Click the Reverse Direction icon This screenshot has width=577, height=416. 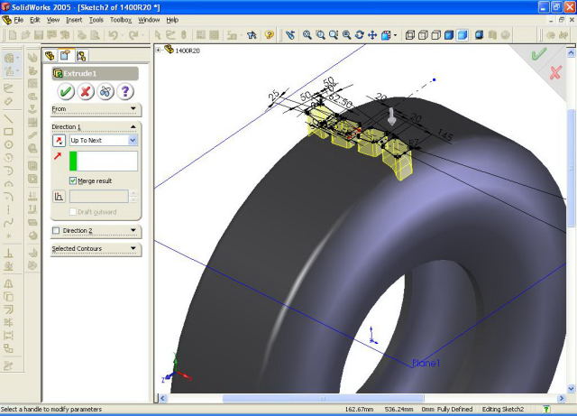[60, 141]
